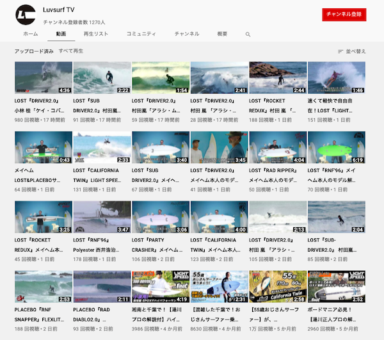The height and width of the screenshot is (340, 384).
Task: Open title LOST RAD RIPPER メイヘム本人
Action: (273, 175)
